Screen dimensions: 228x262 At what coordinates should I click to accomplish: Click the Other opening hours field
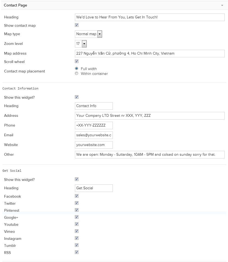pos(150,155)
